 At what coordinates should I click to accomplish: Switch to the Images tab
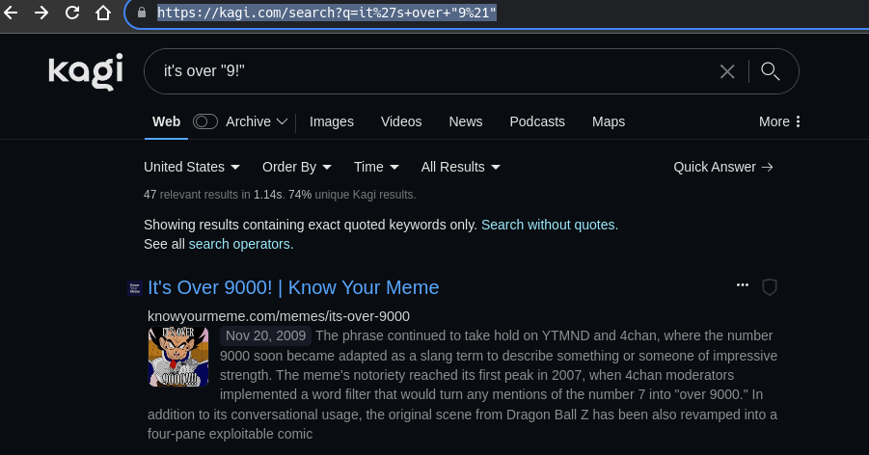point(331,121)
